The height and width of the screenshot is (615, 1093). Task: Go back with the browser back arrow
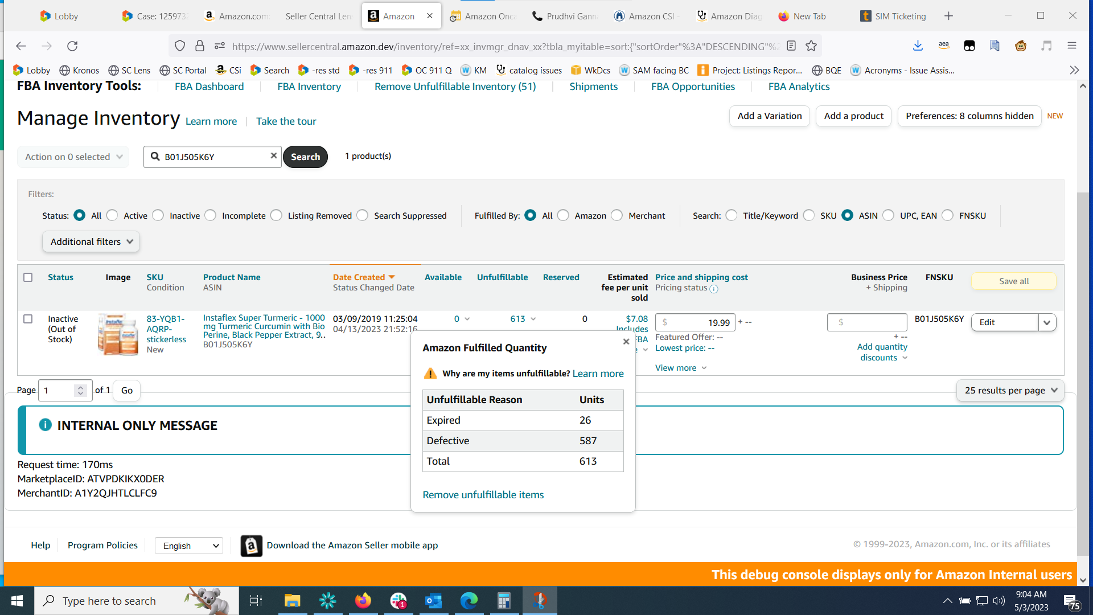21,46
